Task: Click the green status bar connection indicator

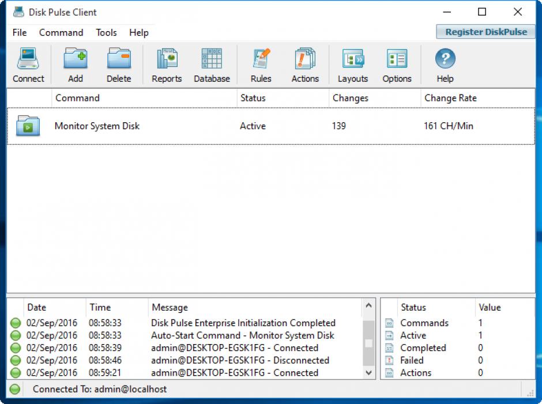Action: point(15,389)
